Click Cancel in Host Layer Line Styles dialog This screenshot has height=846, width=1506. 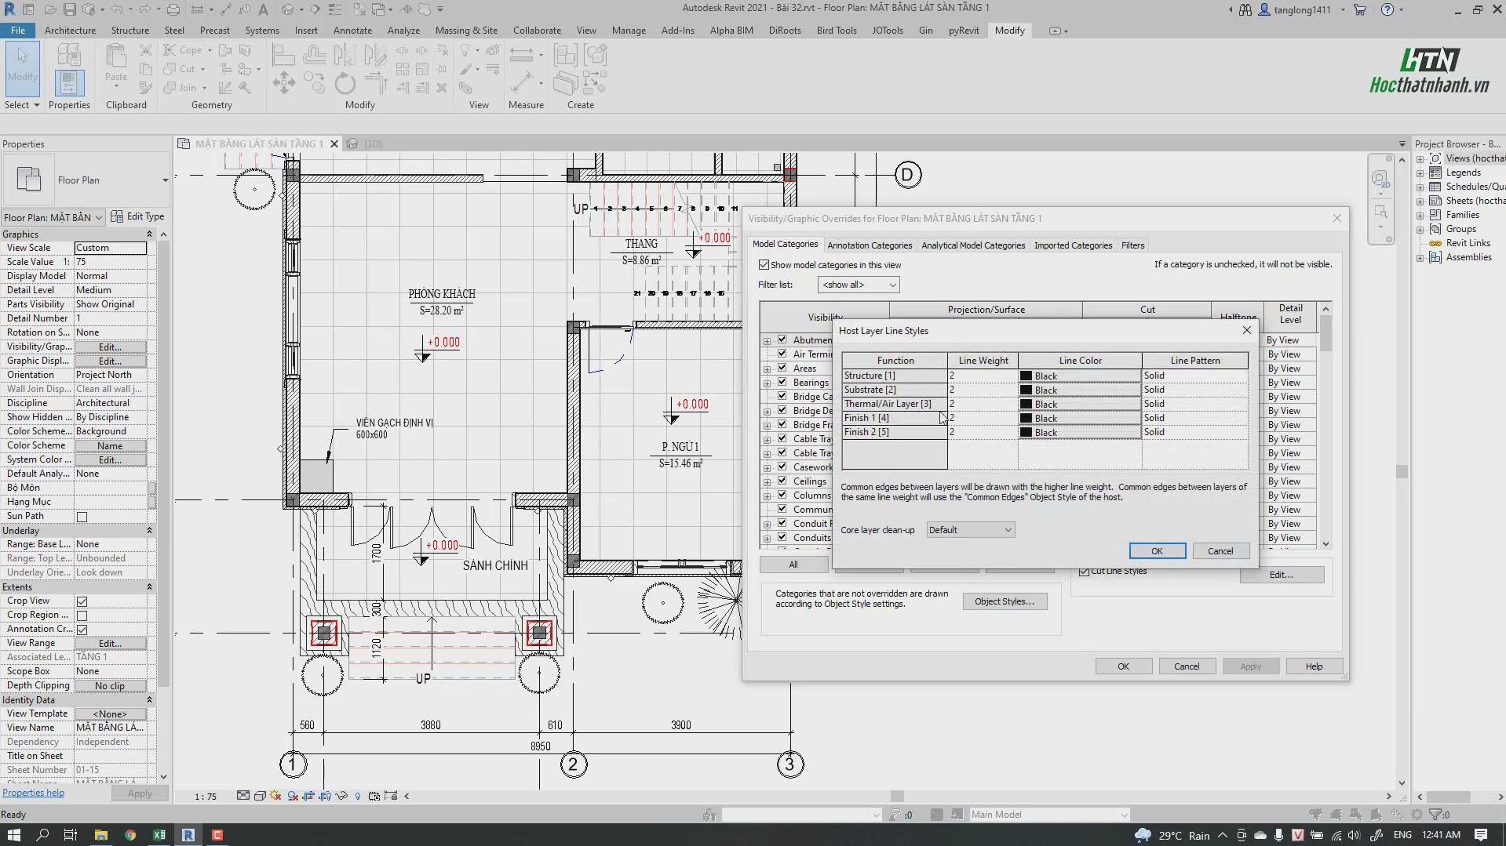(x=1220, y=551)
